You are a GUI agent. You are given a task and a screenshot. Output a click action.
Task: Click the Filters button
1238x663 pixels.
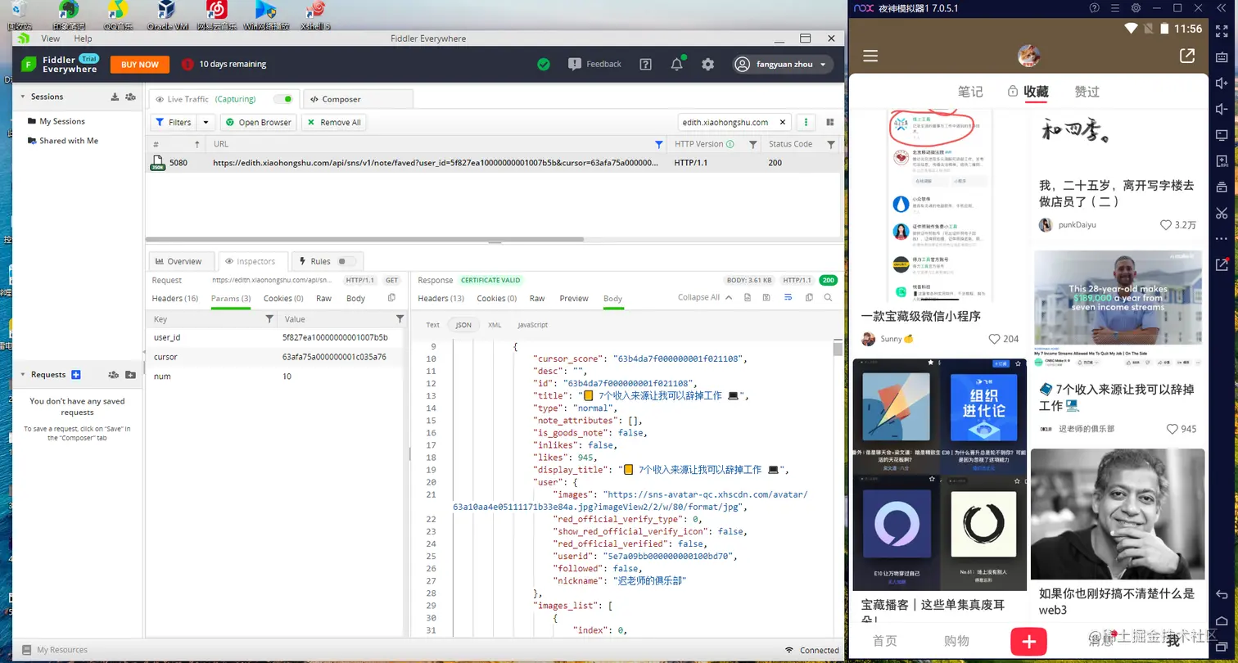pos(174,122)
